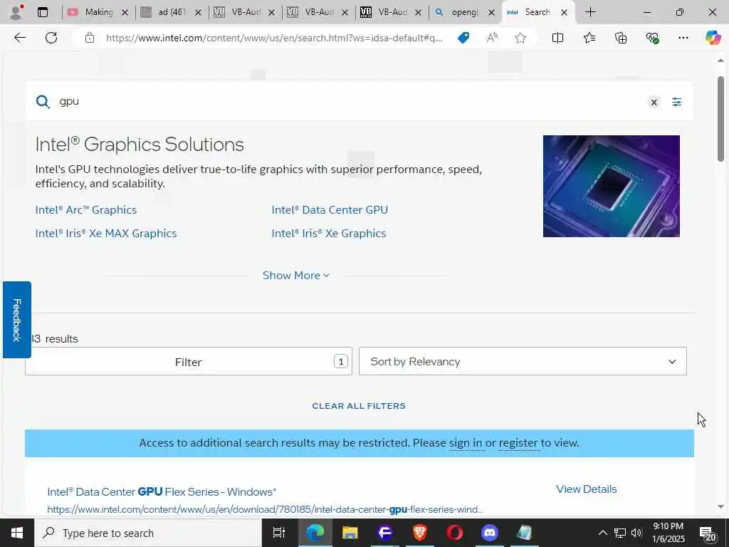Open the clock and date flyout
Screen dimensions: 729x547
tap(668, 533)
